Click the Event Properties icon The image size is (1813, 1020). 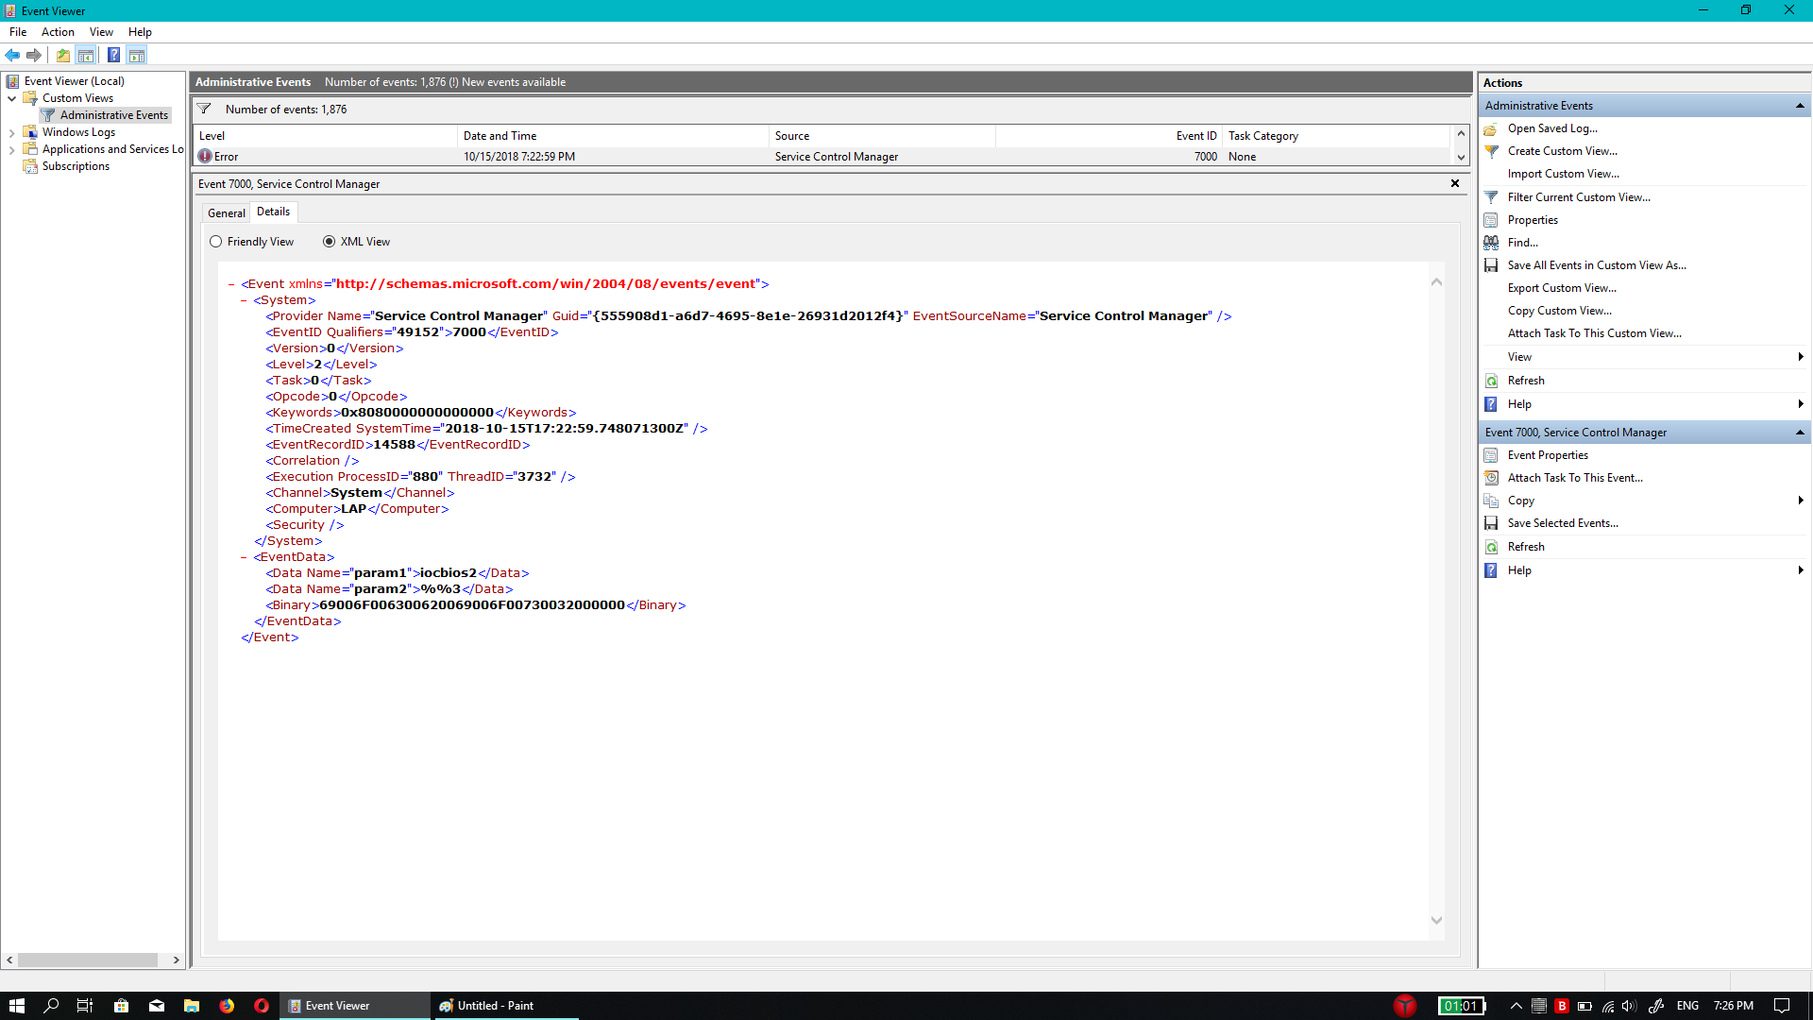click(1491, 455)
